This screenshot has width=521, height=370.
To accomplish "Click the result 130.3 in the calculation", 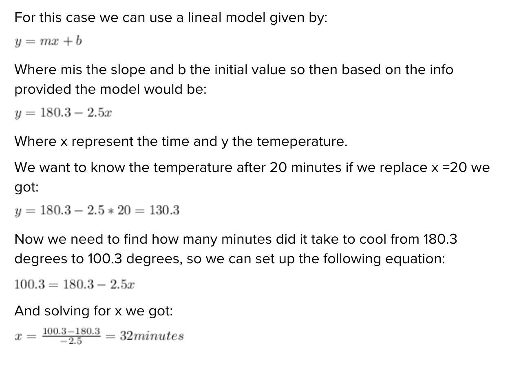I will [164, 211].
